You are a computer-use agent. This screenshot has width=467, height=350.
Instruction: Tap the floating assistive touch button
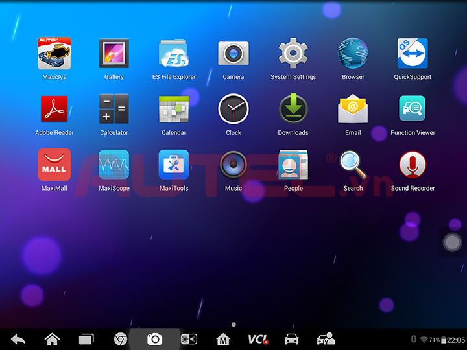point(452,242)
